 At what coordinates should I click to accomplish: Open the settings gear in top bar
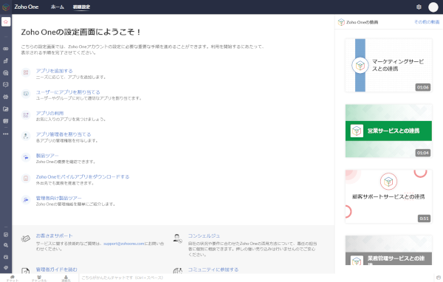419,7
